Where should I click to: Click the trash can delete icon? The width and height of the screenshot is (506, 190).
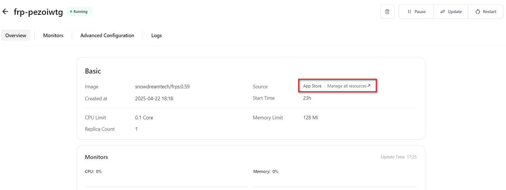click(x=387, y=12)
